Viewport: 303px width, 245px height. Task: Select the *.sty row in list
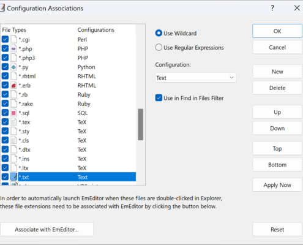[x=69, y=131]
